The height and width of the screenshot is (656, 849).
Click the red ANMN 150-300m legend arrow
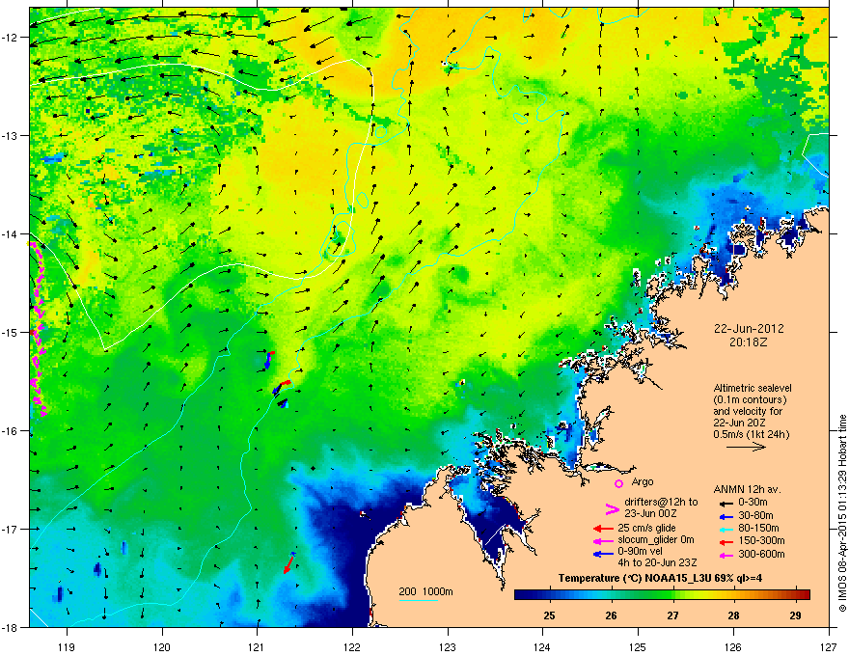coord(726,541)
